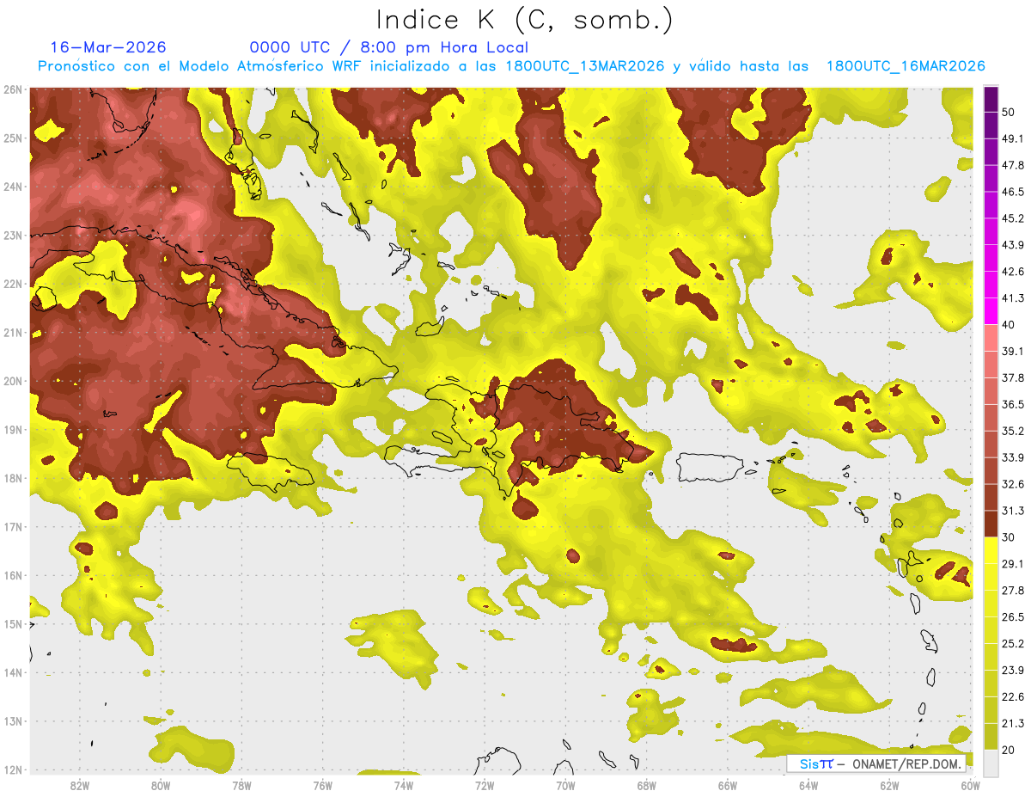Click the 21N latitude label
The height and width of the screenshot is (797, 1031).
12,332
